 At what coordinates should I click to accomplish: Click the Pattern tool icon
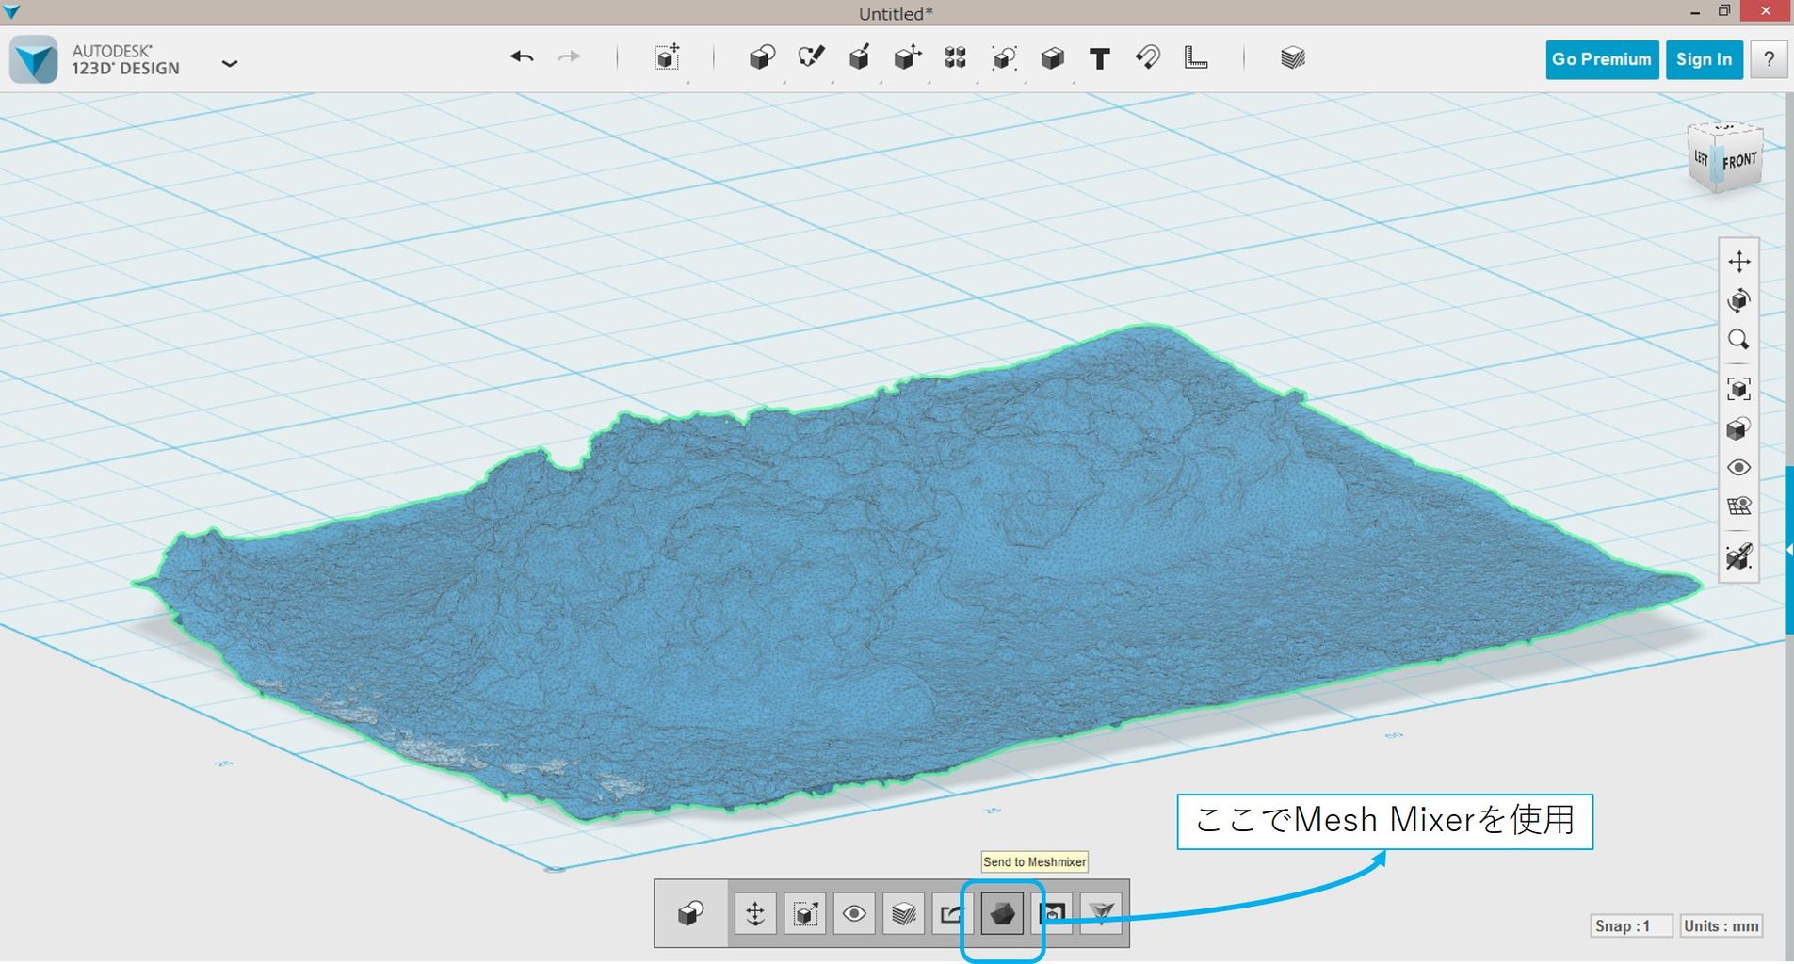coord(955,58)
